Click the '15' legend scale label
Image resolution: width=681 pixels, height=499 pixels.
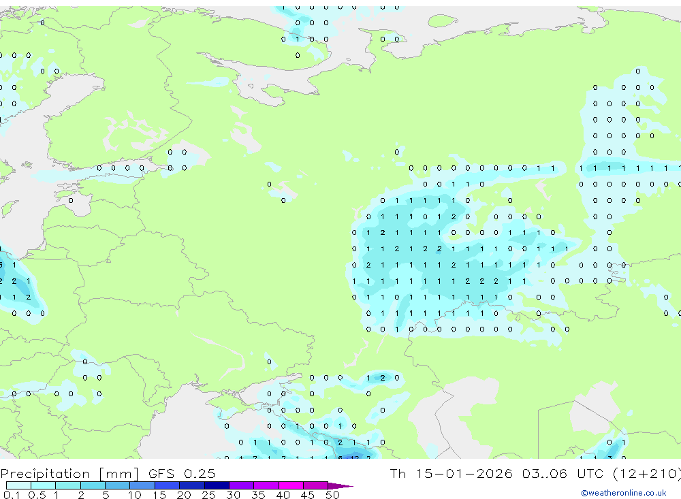[159, 495]
